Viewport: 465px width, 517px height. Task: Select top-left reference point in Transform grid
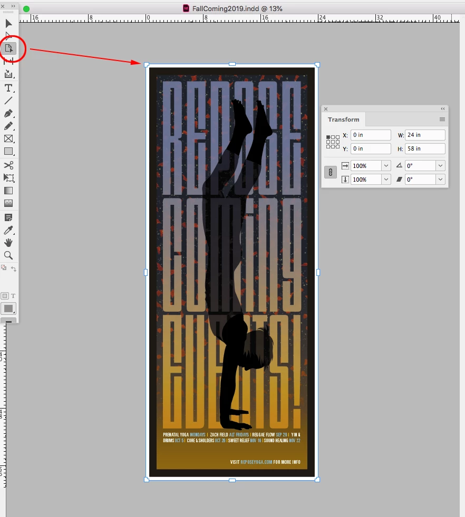(x=328, y=137)
